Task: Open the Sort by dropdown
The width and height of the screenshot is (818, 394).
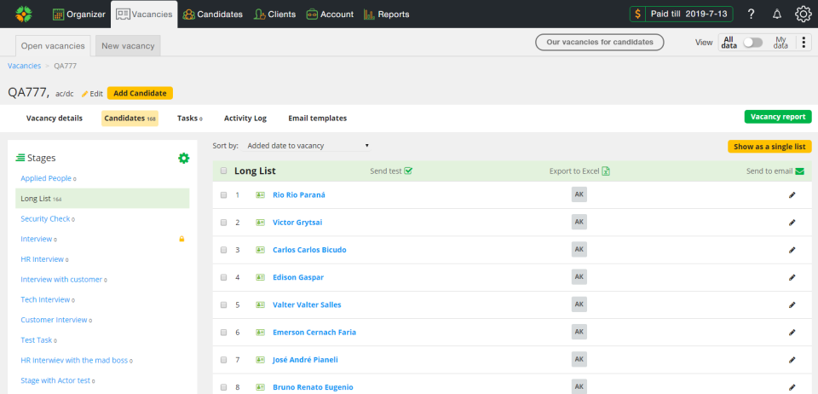Action: pyautogui.click(x=308, y=146)
